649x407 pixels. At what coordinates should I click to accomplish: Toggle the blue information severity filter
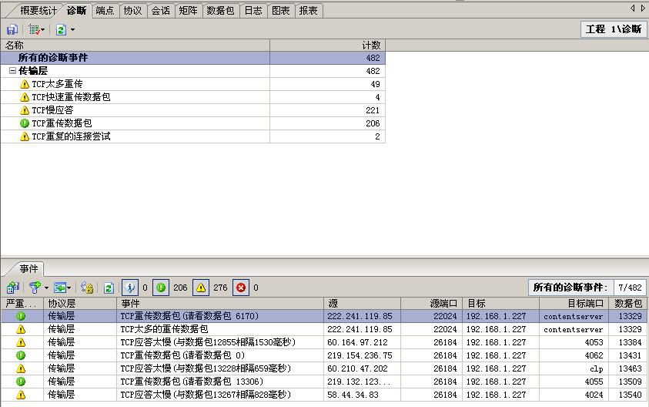point(130,288)
